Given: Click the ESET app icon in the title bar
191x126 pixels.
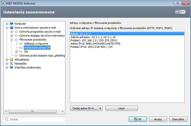Looking at the screenshot, I should coord(3,3).
